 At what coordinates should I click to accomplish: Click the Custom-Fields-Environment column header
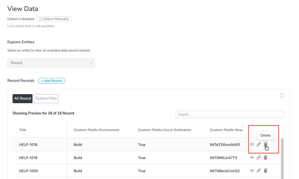click(x=96, y=130)
